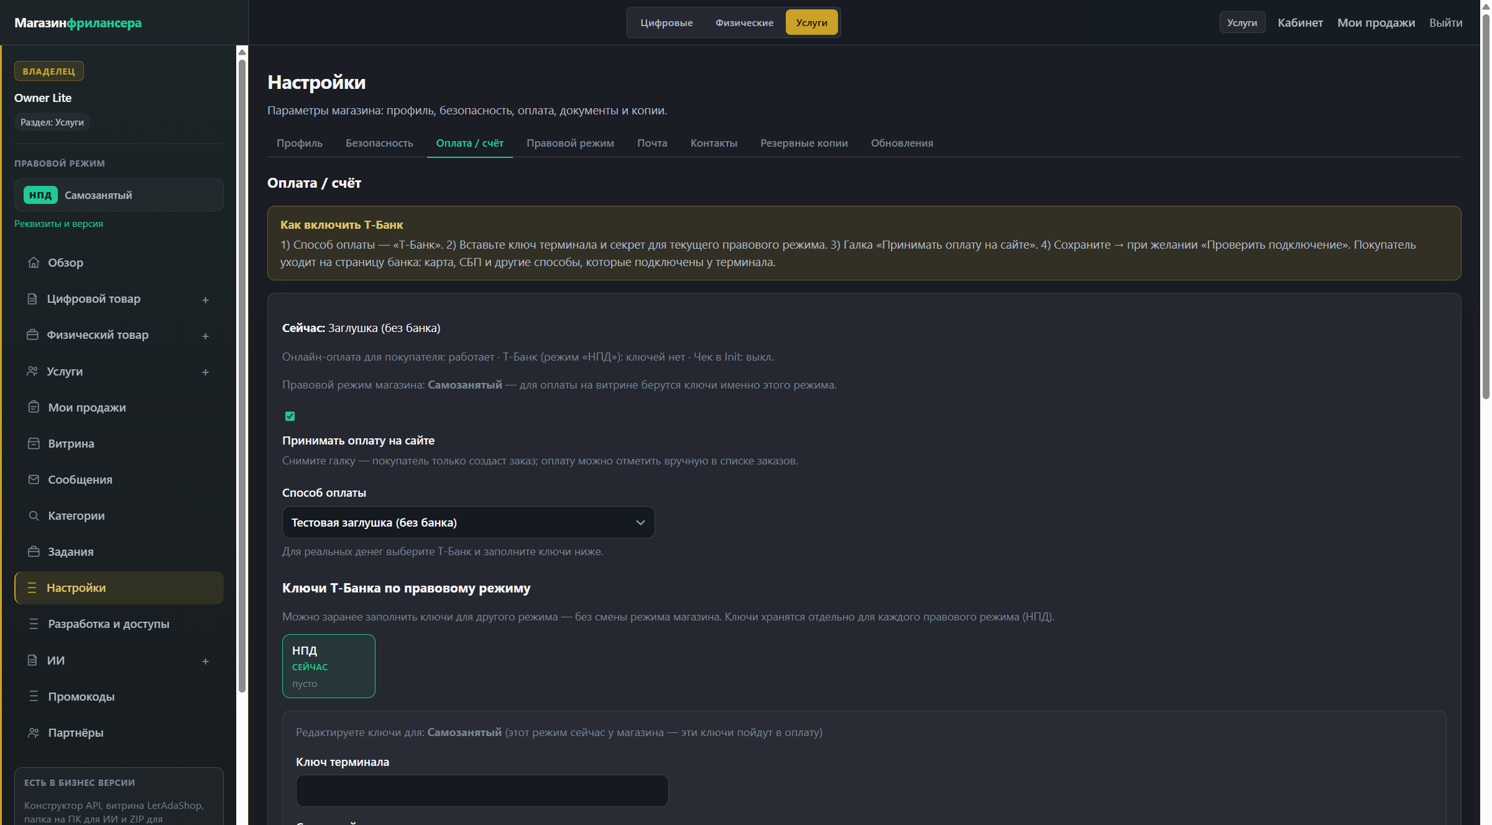
Task: Click the ЕСТЬ В БИЗНЕС ВЕРСИИ card title
Action: pos(80,783)
